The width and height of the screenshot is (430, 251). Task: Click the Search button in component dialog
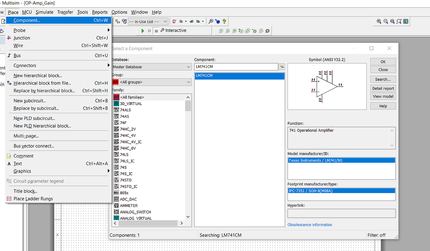(x=383, y=79)
